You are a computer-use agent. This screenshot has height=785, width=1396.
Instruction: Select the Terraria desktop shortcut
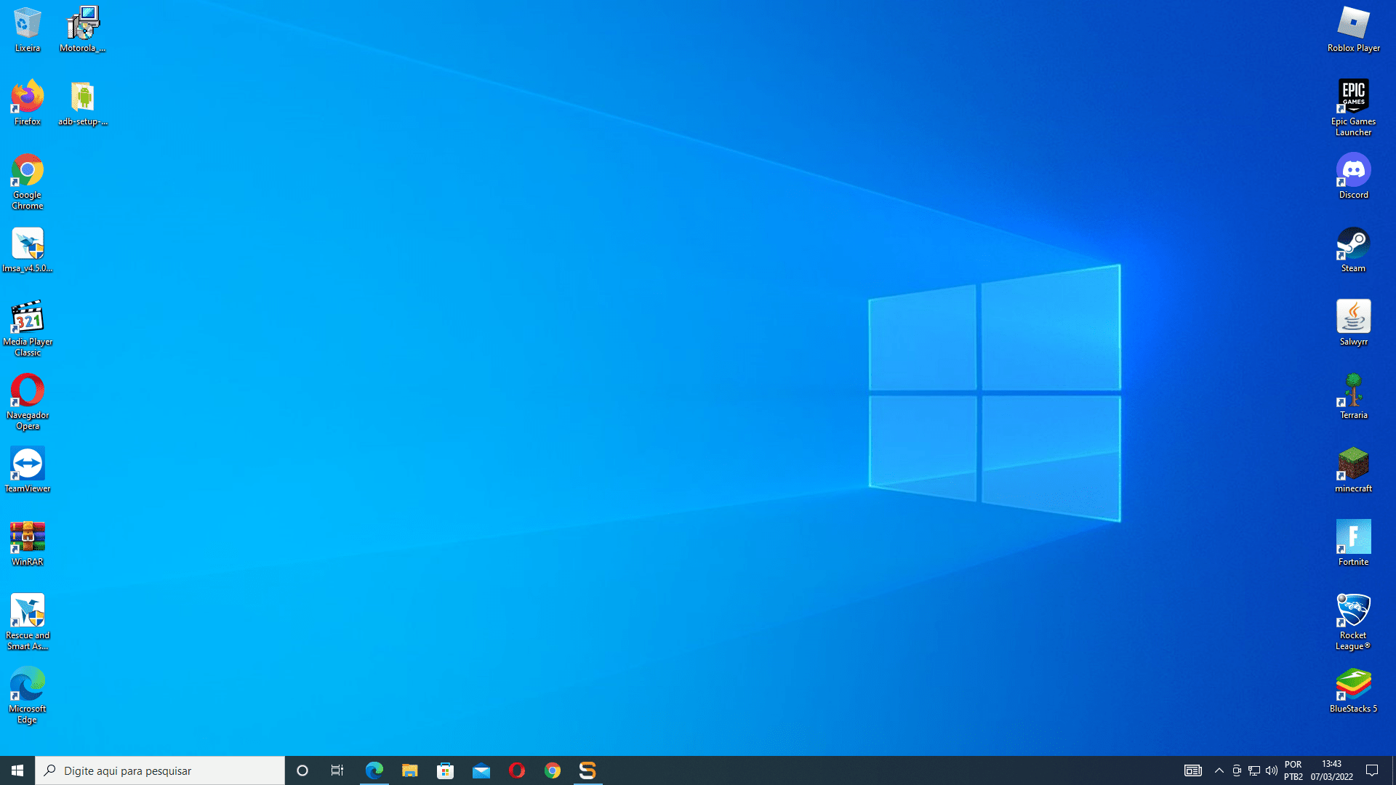[x=1353, y=397]
